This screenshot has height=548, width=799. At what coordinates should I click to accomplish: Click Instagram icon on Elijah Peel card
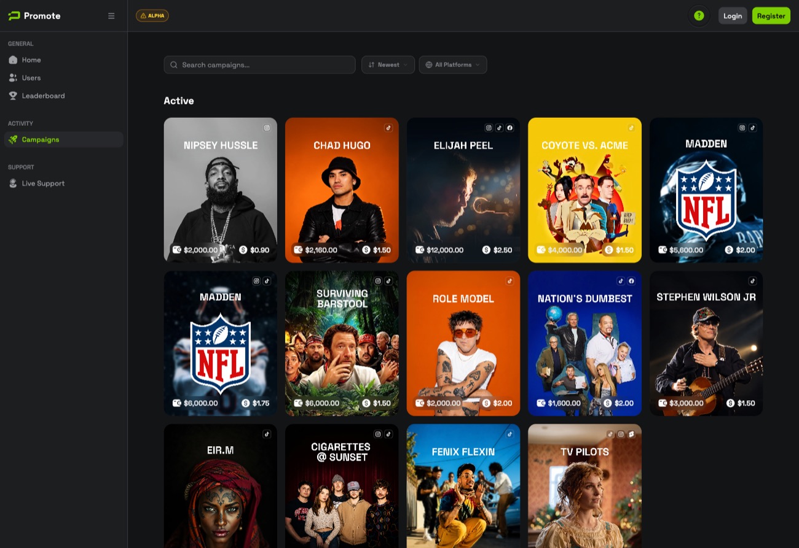pyautogui.click(x=489, y=128)
